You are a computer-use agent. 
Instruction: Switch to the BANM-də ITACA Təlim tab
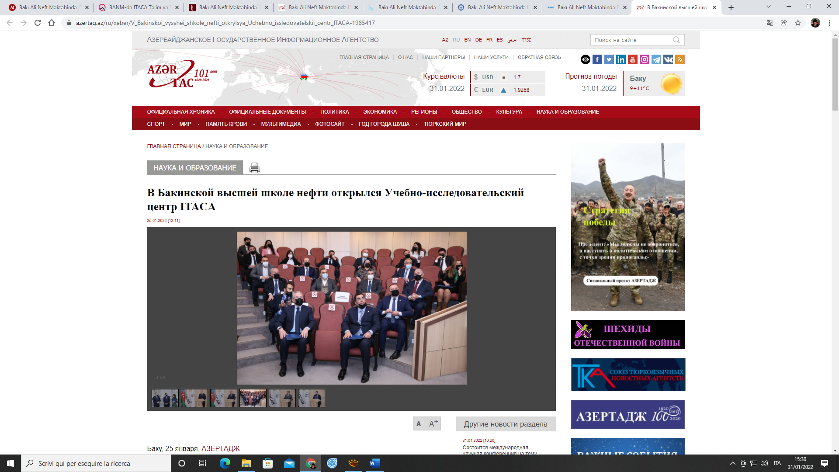coord(138,7)
